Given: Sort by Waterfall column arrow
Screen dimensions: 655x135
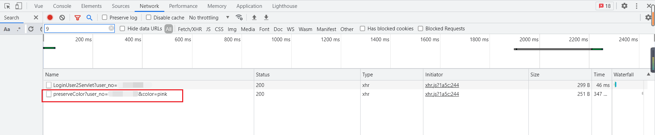Looking at the screenshot, I should pyautogui.click(x=648, y=74).
